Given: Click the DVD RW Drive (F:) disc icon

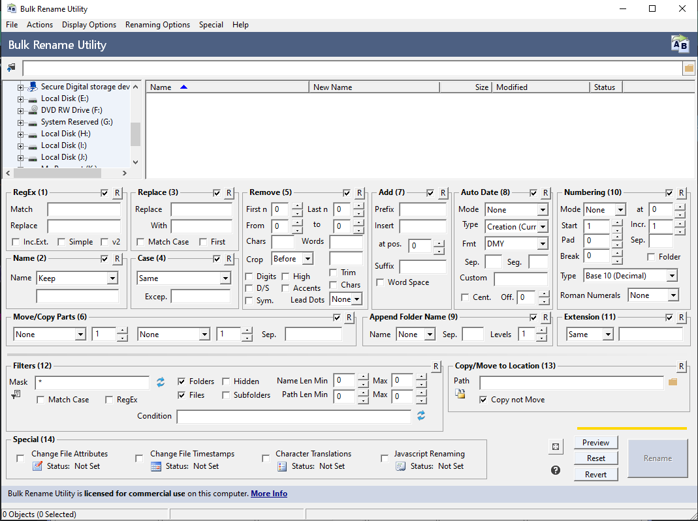Looking at the screenshot, I should coord(33,110).
